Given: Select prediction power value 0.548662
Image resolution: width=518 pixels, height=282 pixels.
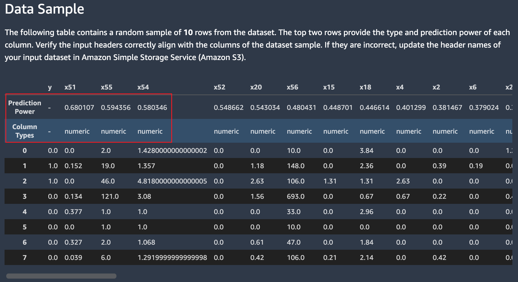Looking at the screenshot, I should tap(229, 108).
